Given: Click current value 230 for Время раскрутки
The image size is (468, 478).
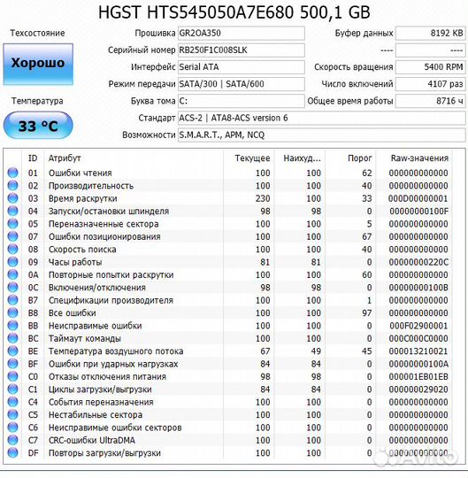Looking at the screenshot, I should [263, 199].
